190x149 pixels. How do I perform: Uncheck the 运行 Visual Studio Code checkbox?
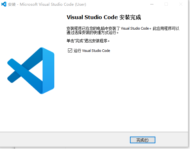pyautogui.click(x=70, y=50)
